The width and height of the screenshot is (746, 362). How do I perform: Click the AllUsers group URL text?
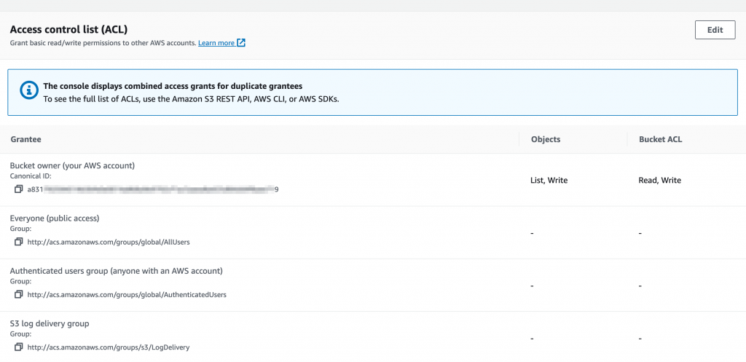tap(109, 242)
